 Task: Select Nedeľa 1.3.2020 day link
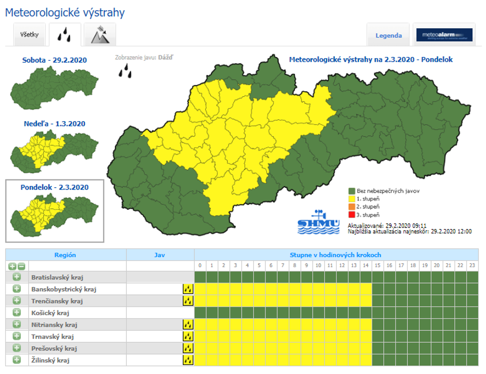(54, 124)
